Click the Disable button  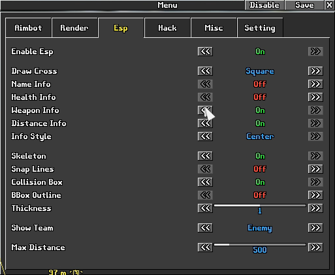(x=264, y=5)
